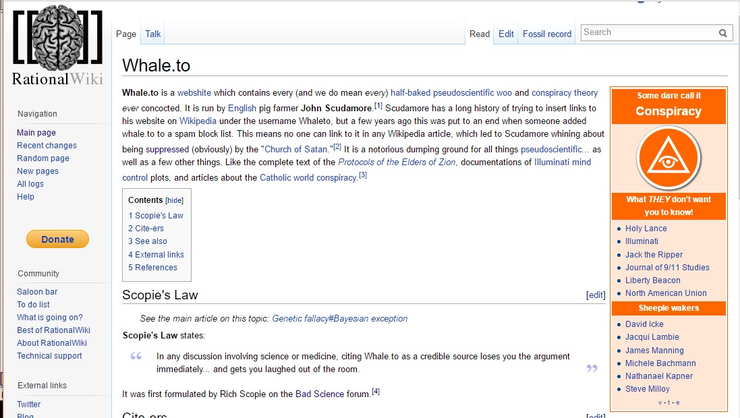Screen dimensions: 740x418
Task: Click the Illuminati eye pyramid image
Action: [x=668, y=158]
